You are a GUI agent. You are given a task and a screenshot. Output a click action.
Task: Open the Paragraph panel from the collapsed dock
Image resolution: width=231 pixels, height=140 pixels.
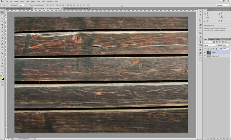point(200,15)
